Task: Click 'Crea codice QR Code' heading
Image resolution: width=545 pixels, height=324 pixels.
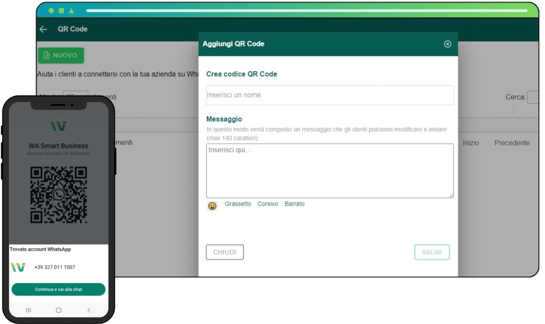Action: click(242, 74)
